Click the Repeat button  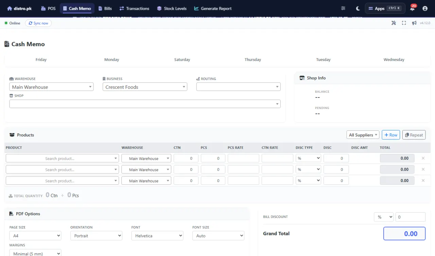[414, 135]
